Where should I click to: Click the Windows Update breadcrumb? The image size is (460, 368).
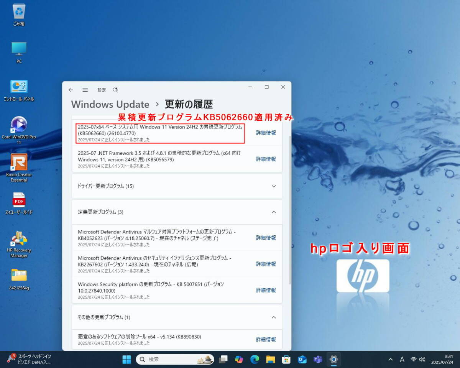coord(110,104)
